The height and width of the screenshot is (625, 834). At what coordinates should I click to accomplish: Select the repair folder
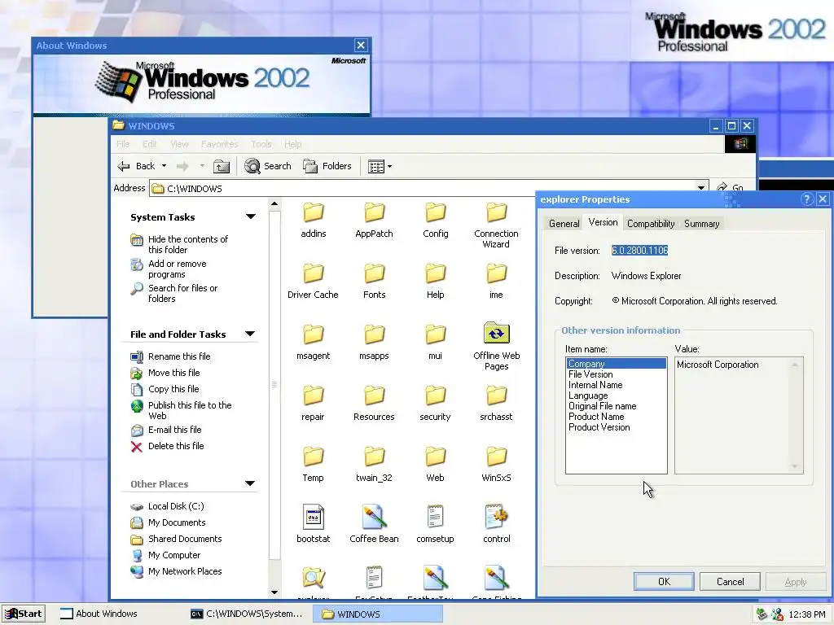(313, 404)
